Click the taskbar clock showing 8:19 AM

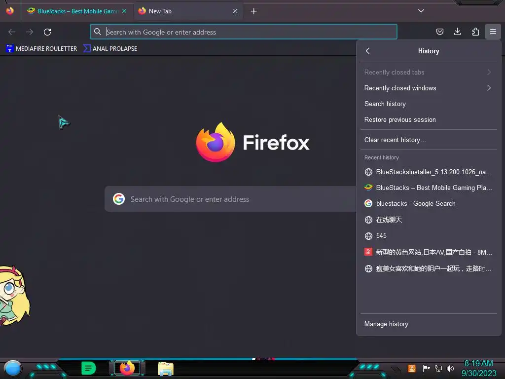tap(478, 368)
